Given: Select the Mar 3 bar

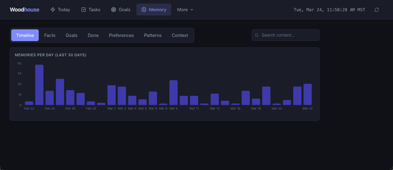Looking at the screenshot, I should click(122, 96).
